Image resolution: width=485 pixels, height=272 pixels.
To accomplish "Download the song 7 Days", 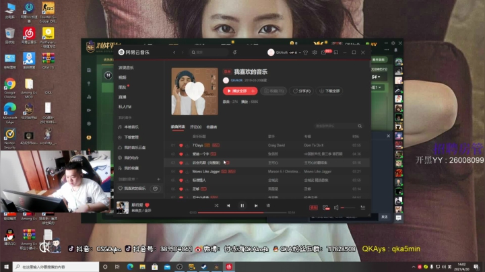I will 187,145.
